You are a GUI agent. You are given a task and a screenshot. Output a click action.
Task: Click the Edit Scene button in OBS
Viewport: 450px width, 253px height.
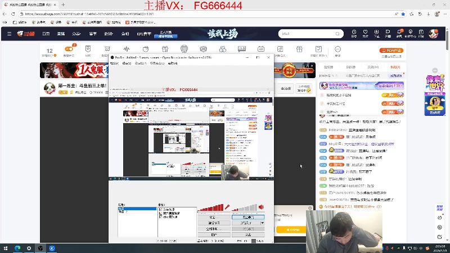(214, 223)
